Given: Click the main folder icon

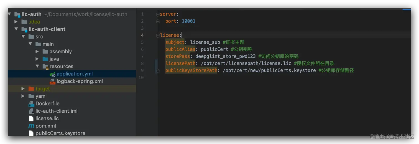Looking at the screenshot, I should (39, 44).
